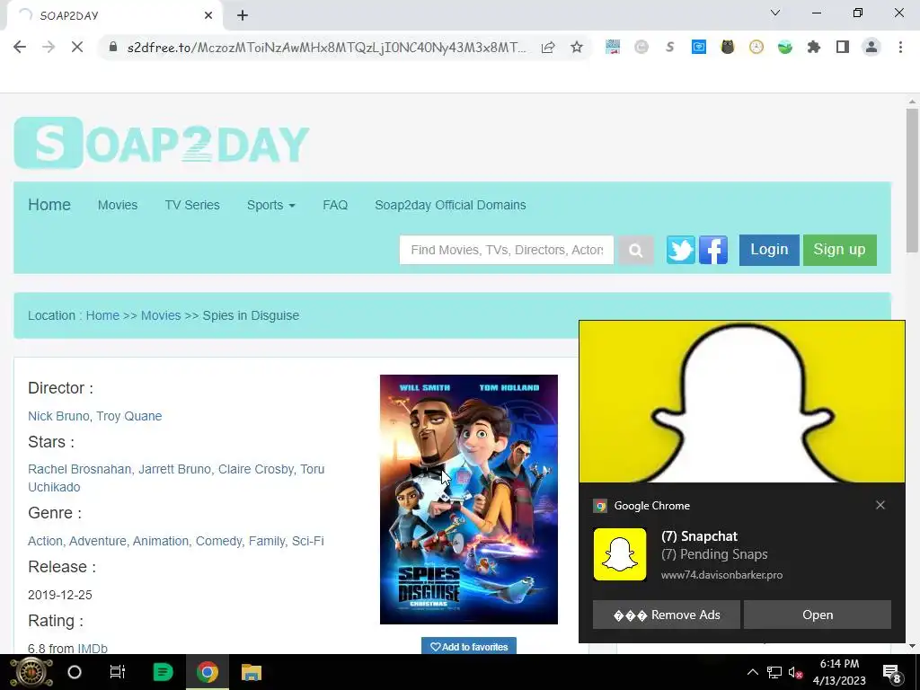Open the Windows Start button
920x690 pixels.
[31, 672]
